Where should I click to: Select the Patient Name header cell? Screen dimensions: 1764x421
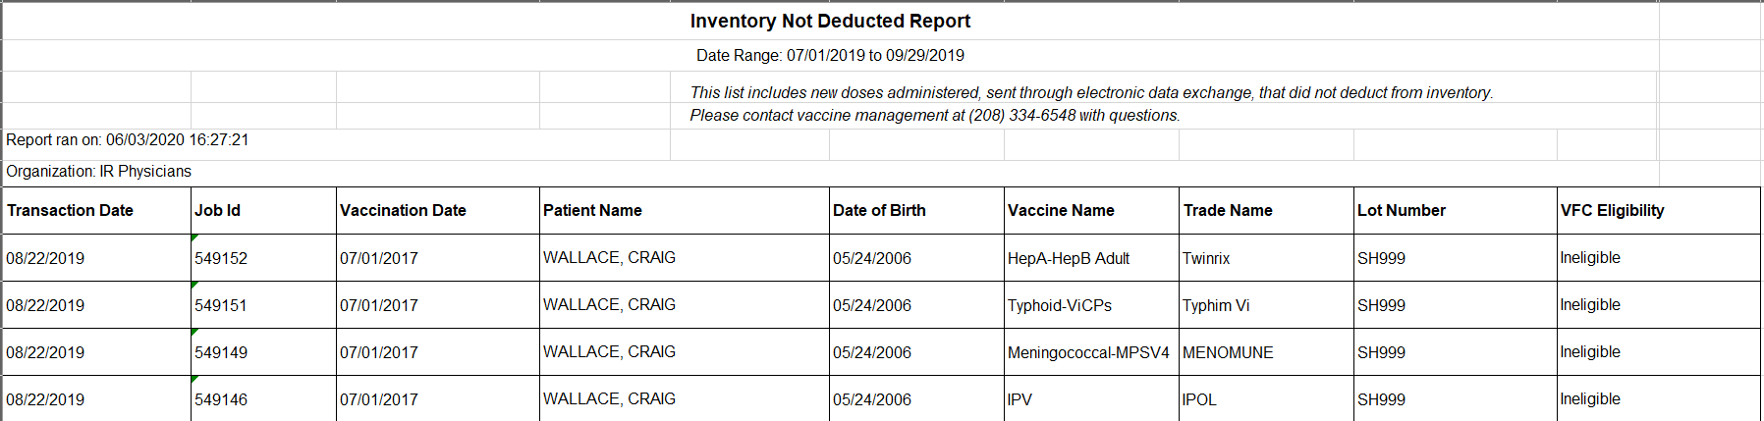(x=685, y=210)
